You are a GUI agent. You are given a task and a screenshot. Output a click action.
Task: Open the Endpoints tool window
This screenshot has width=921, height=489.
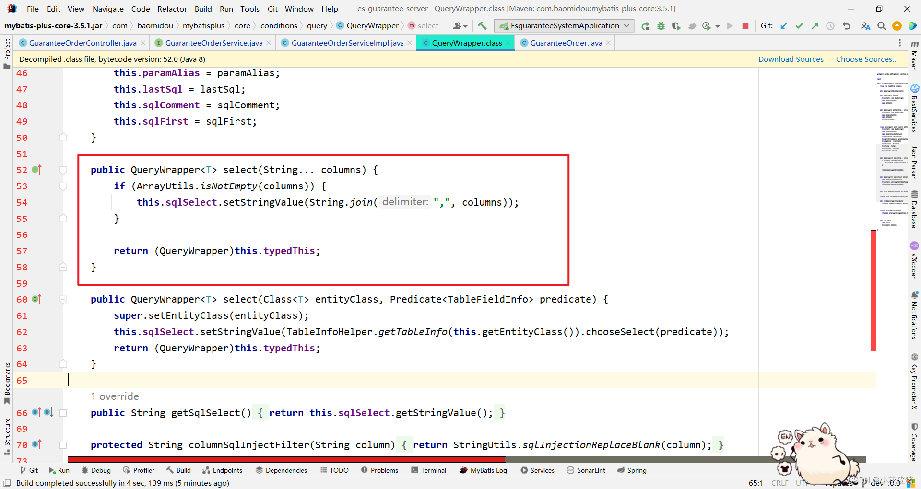tap(222, 470)
